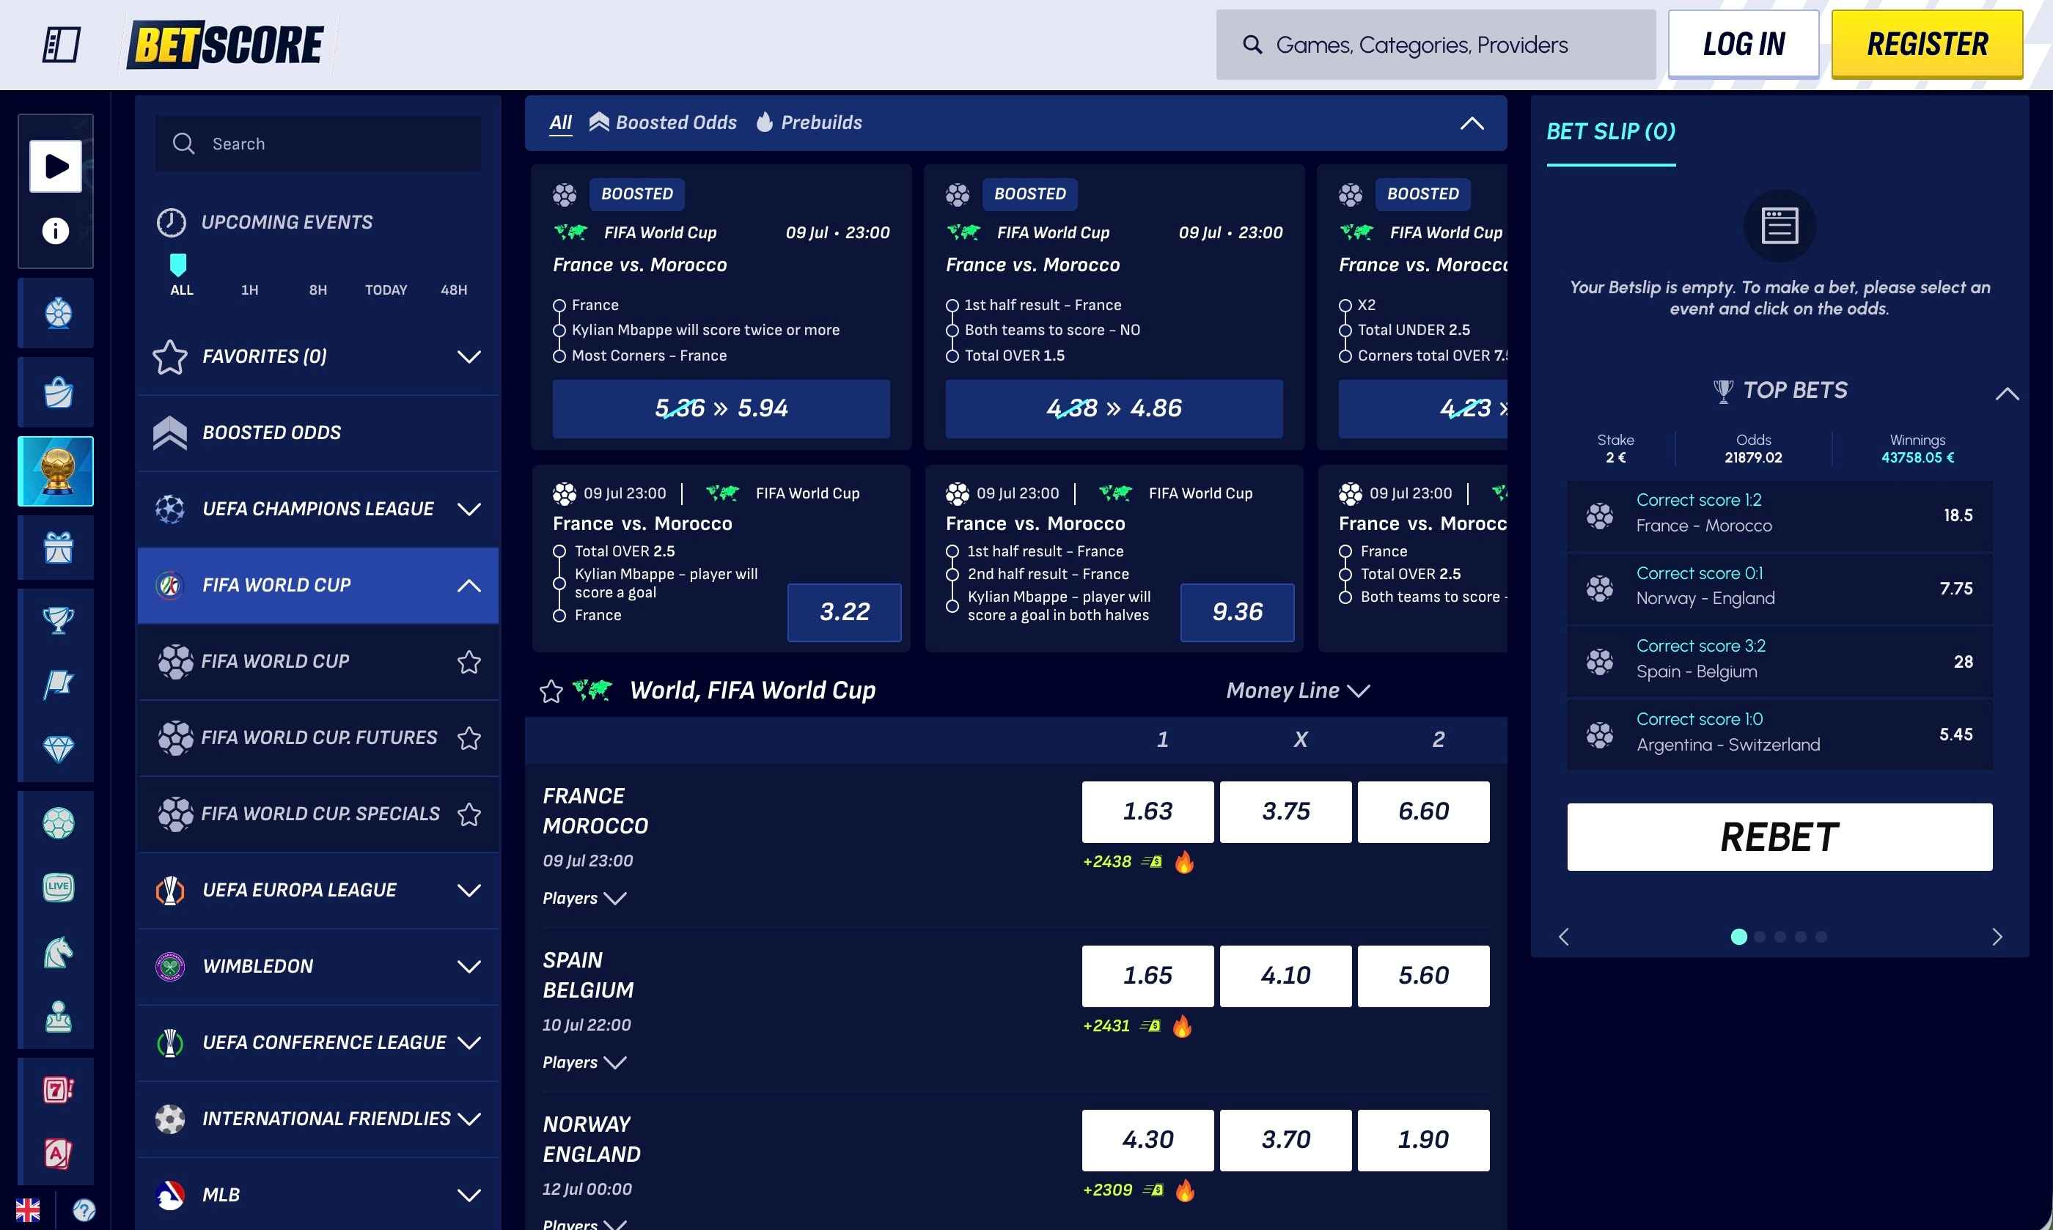Select the 48H upcoming events filter
Screen dimensions: 2053x1230
(453, 290)
